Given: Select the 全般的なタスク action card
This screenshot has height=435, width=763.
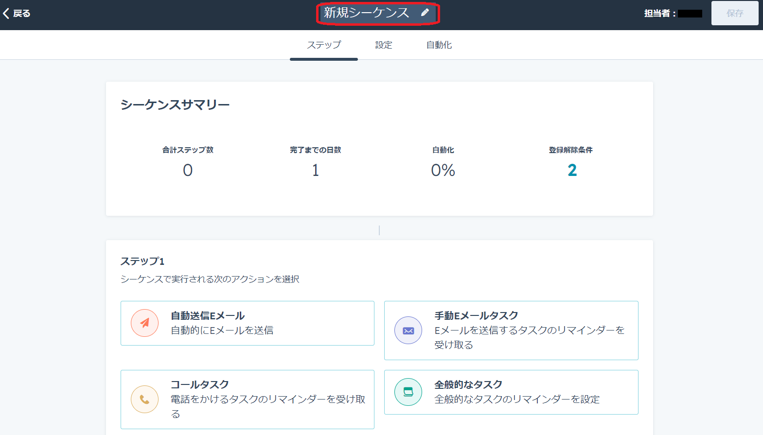Looking at the screenshot, I should 511,392.
